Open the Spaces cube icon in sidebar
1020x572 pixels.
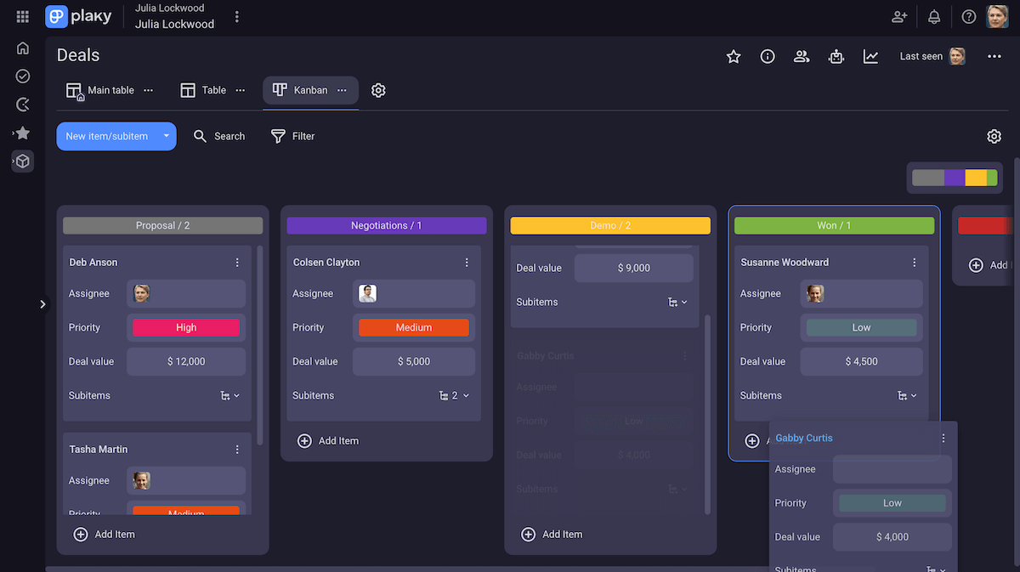point(22,161)
